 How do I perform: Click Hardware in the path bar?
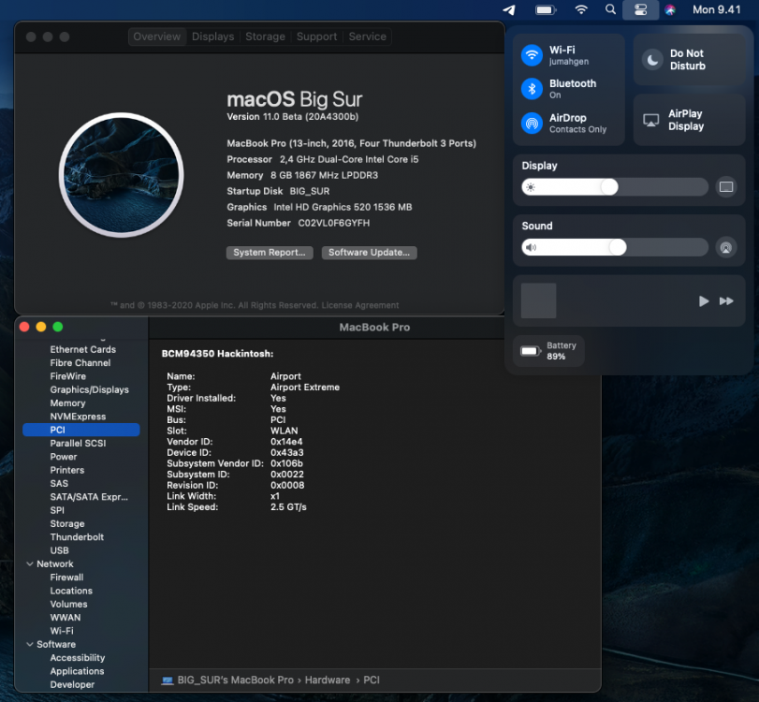[x=328, y=680]
